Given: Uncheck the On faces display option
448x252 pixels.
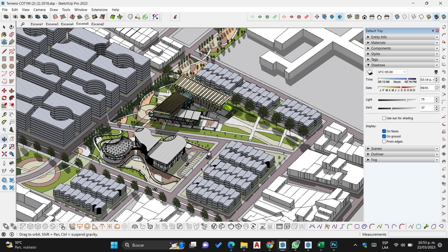Looking at the screenshot, I should coord(384,131).
